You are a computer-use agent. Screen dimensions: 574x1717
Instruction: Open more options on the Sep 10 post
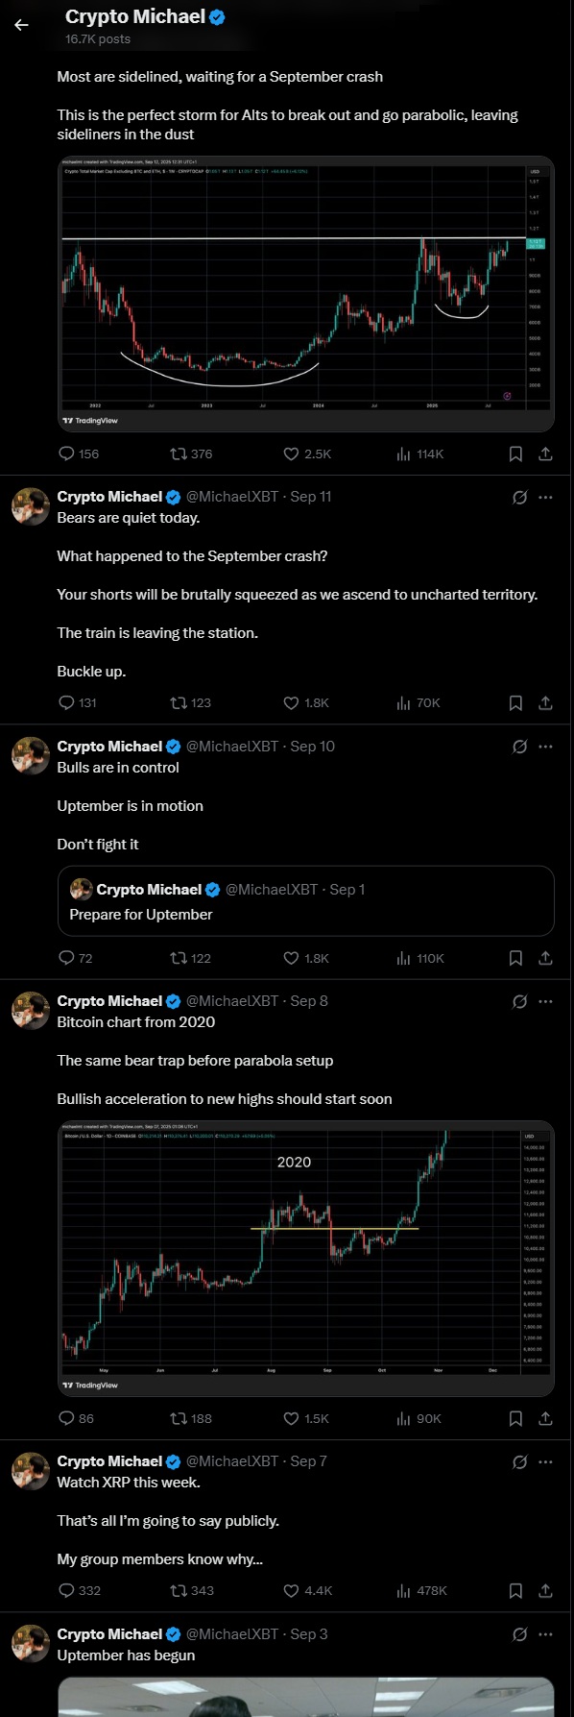coord(545,747)
